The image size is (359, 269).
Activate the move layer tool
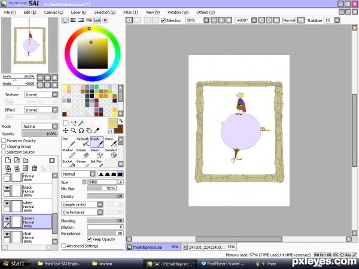coord(66,130)
